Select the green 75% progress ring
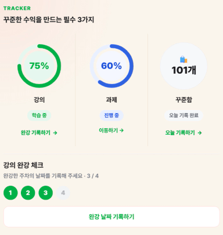The image size is (223, 235). (x=39, y=66)
